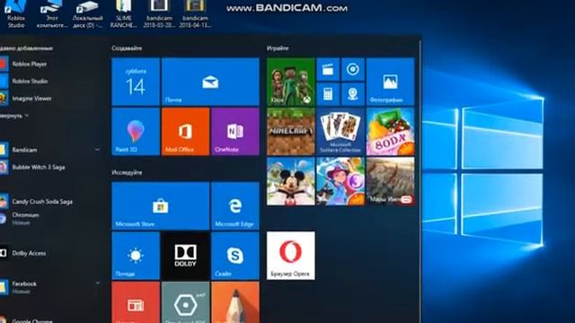Select the bandicam 2018-04-13 video file

[195, 14]
